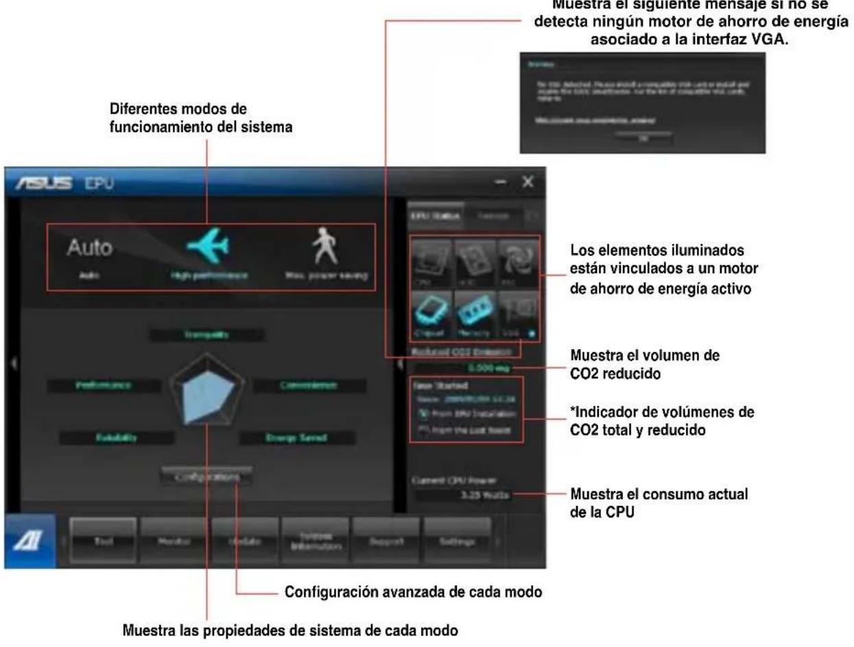Click the HDD status icon

click(474, 263)
